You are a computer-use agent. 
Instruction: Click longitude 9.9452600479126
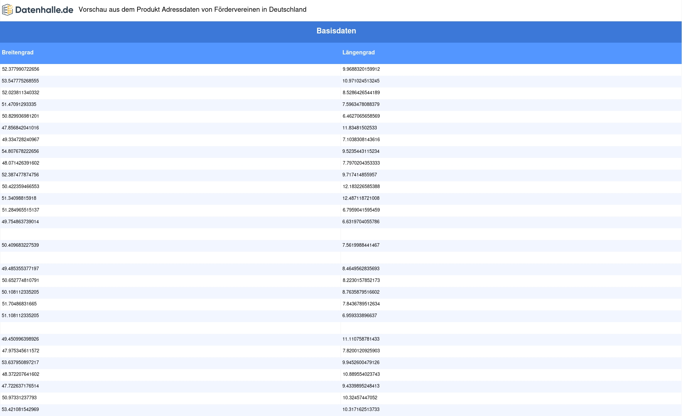click(361, 363)
